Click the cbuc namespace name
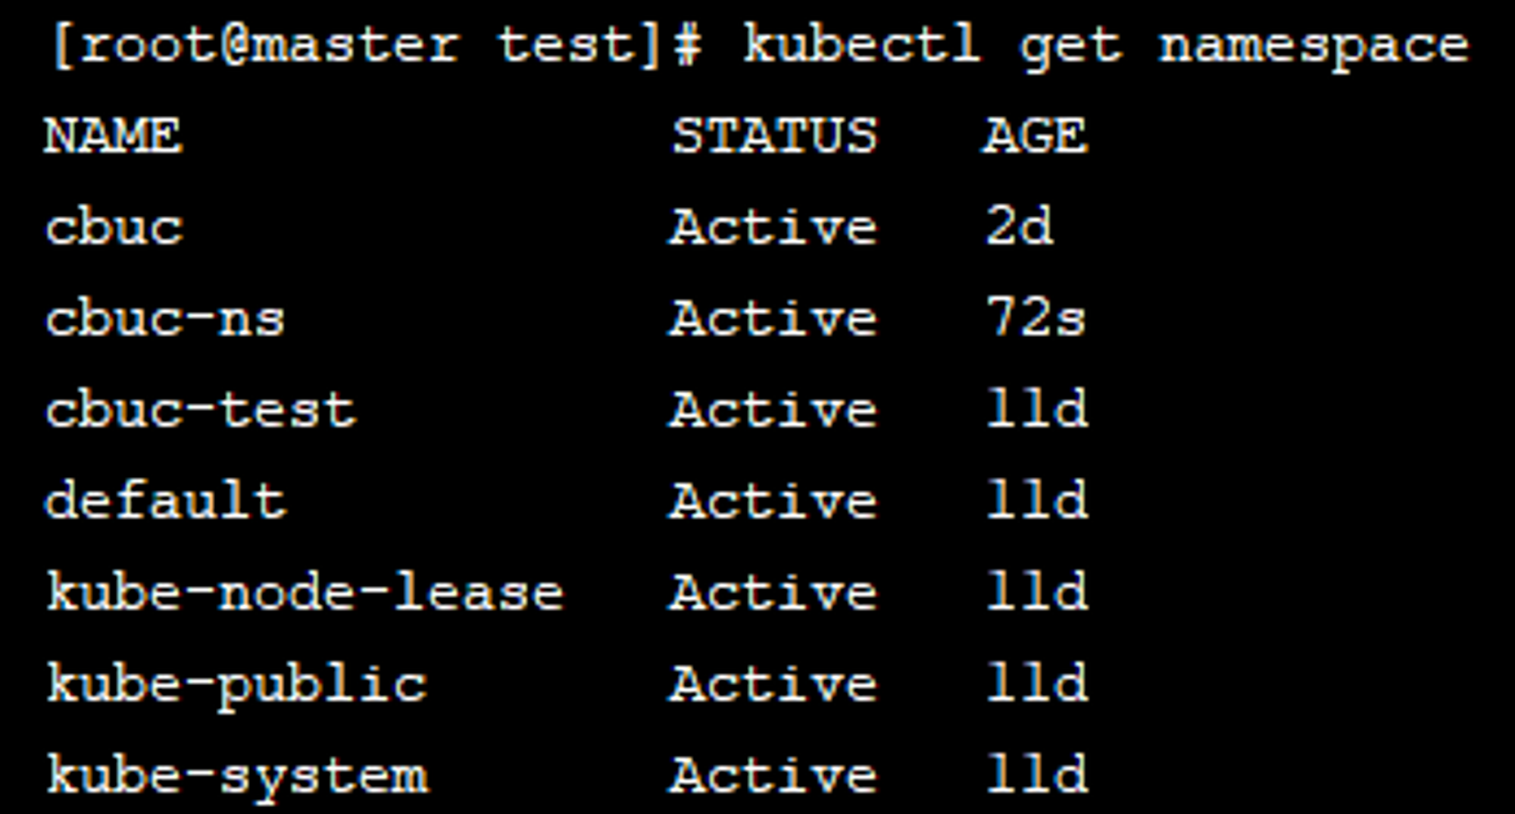Viewport: 1515px width, 814px height. (x=114, y=227)
